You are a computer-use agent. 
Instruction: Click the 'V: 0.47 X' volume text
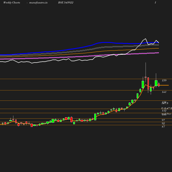[x=166, y=108]
